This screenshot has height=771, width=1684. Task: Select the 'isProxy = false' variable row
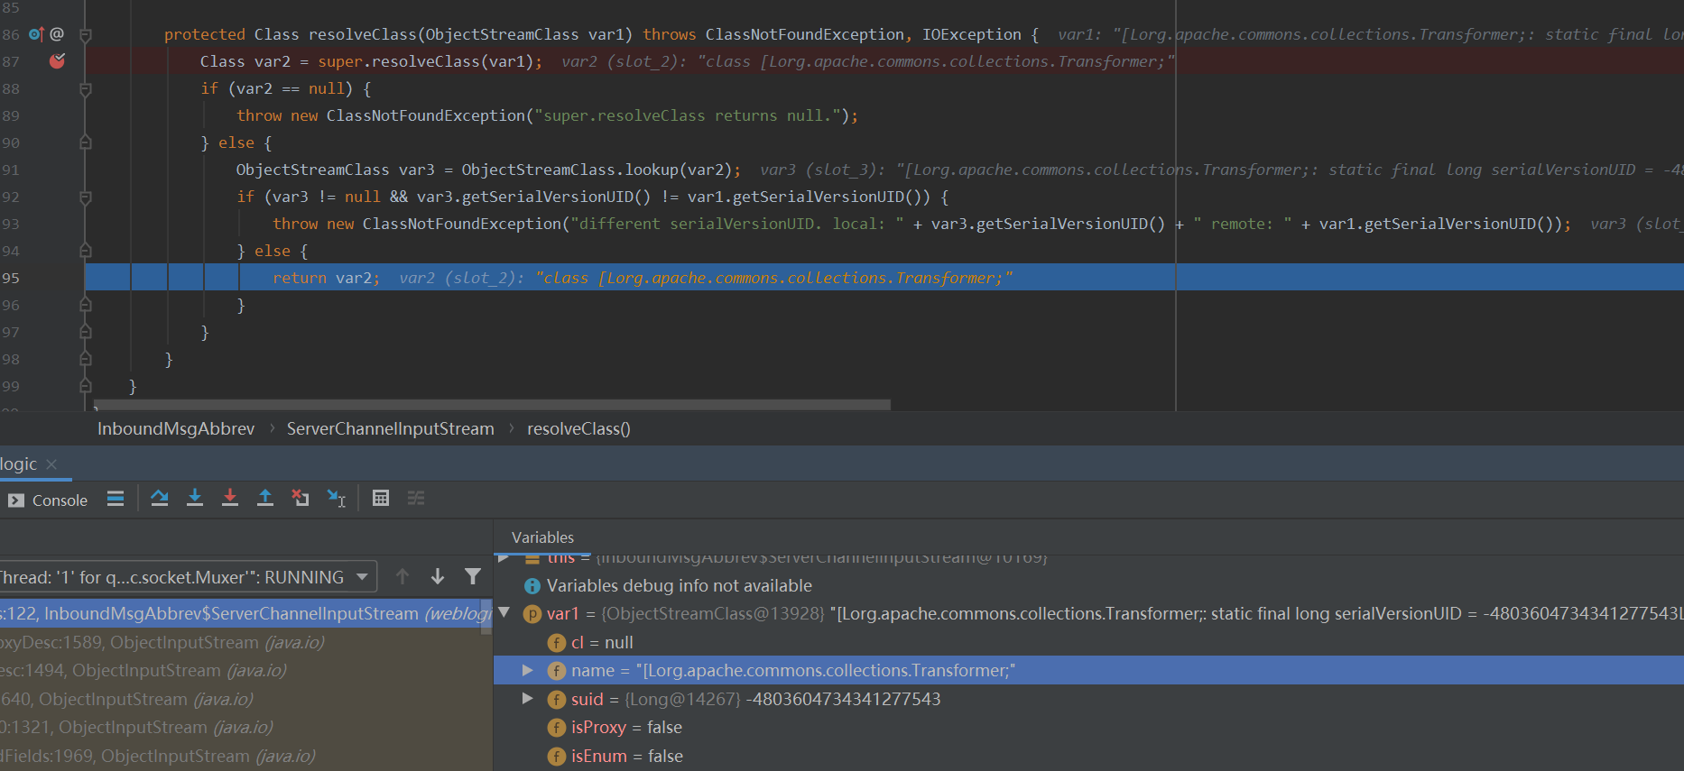(x=1088, y=727)
